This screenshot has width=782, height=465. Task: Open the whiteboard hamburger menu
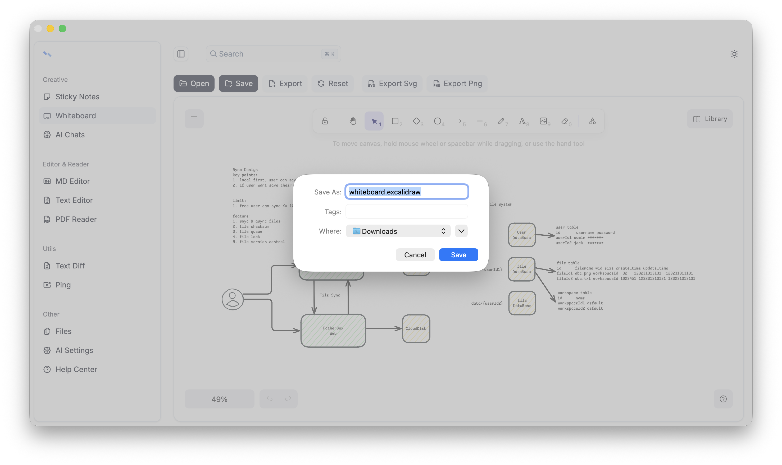(194, 119)
